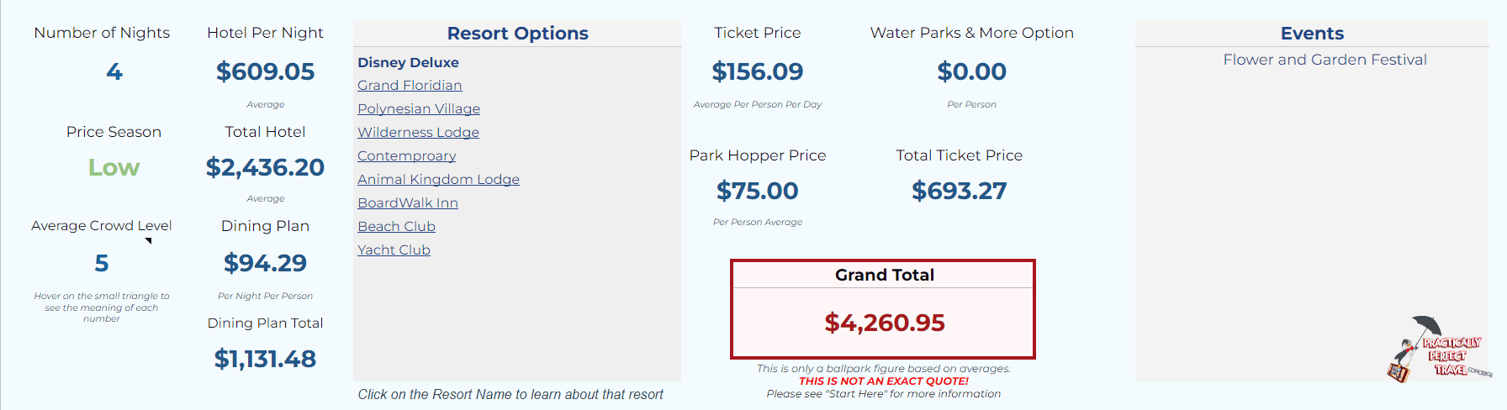
Task: Click the Park Hopper Price $75.00
Action: [x=758, y=191]
